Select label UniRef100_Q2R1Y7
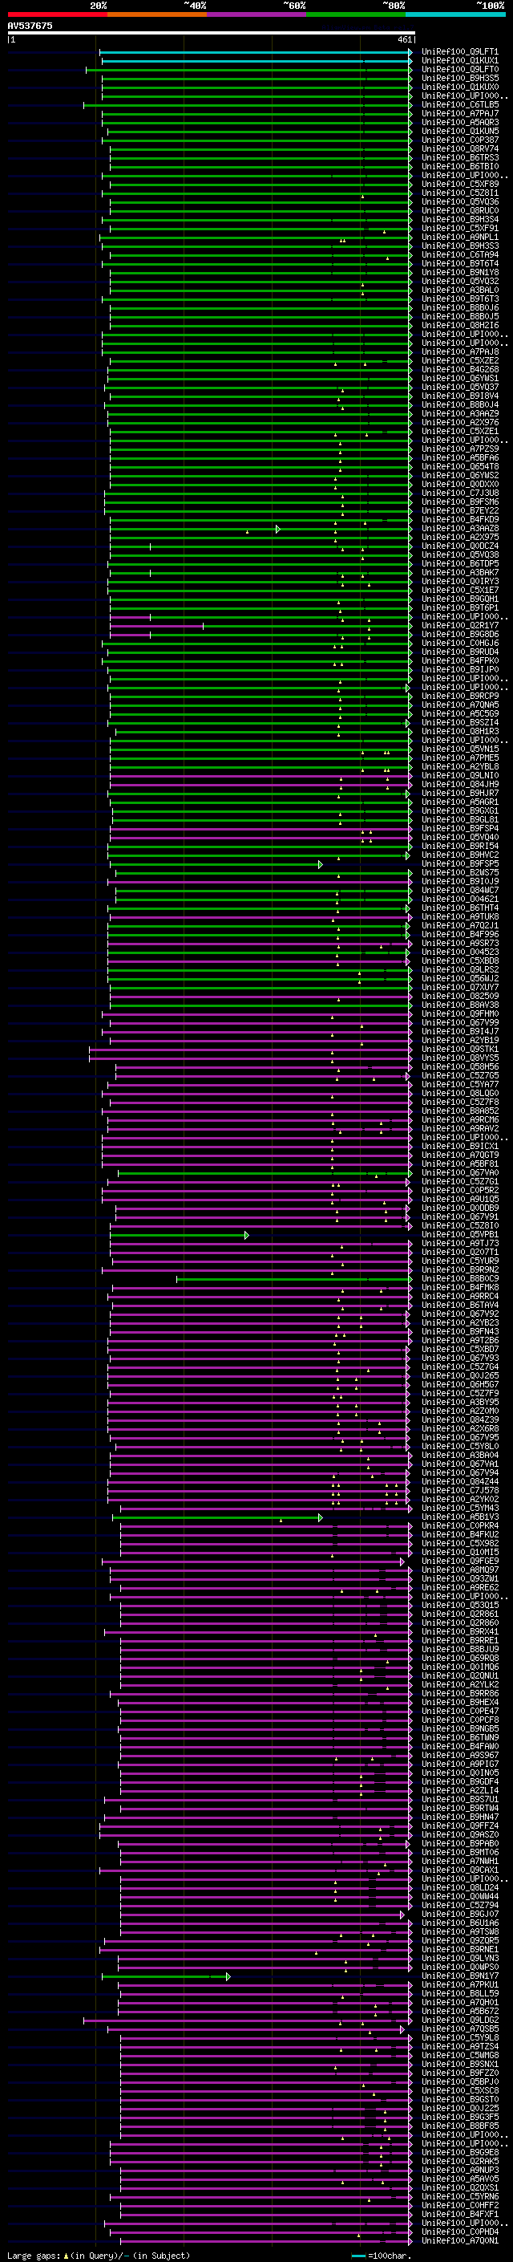 460,625
